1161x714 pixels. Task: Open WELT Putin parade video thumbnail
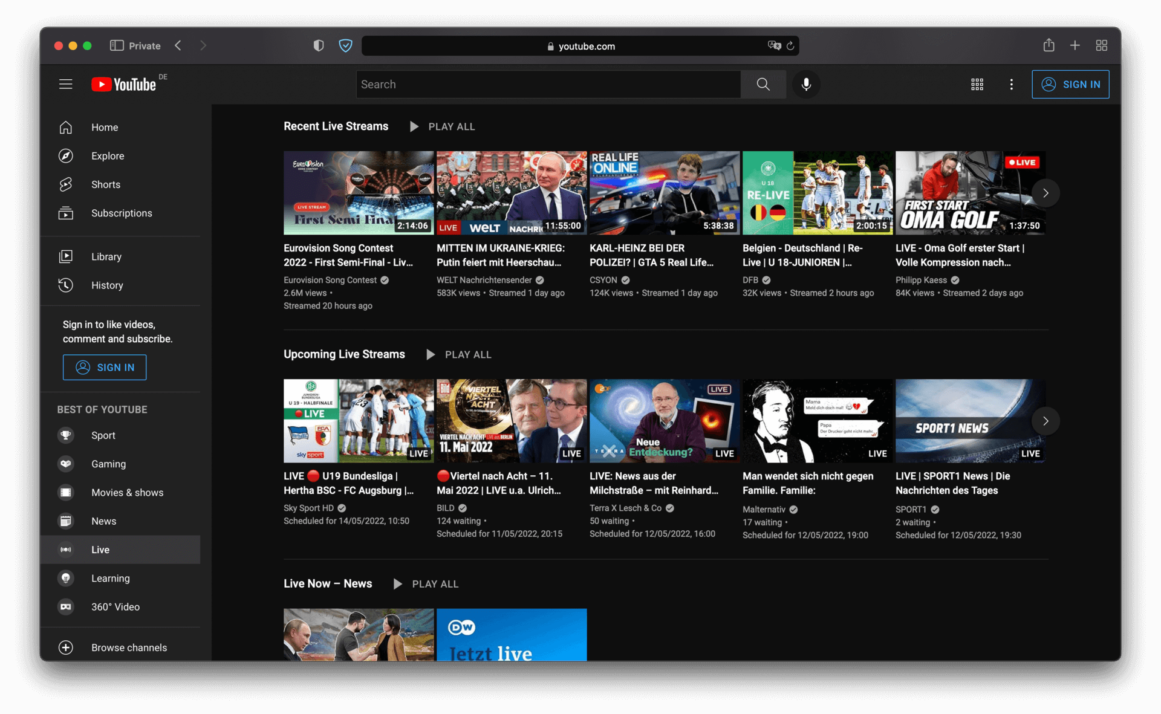pos(512,193)
